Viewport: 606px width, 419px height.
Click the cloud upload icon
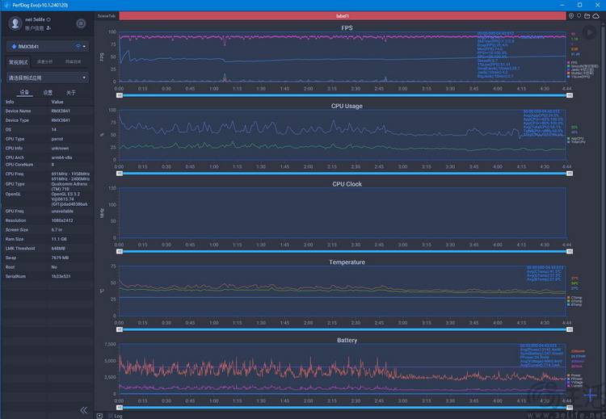coord(596,16)
